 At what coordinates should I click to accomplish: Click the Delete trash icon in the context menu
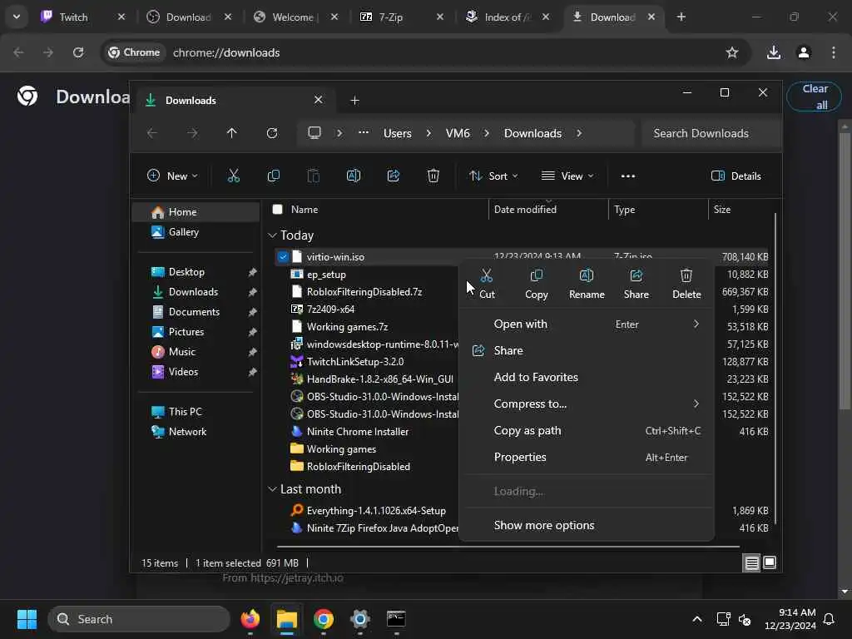[x=686, y=275]
